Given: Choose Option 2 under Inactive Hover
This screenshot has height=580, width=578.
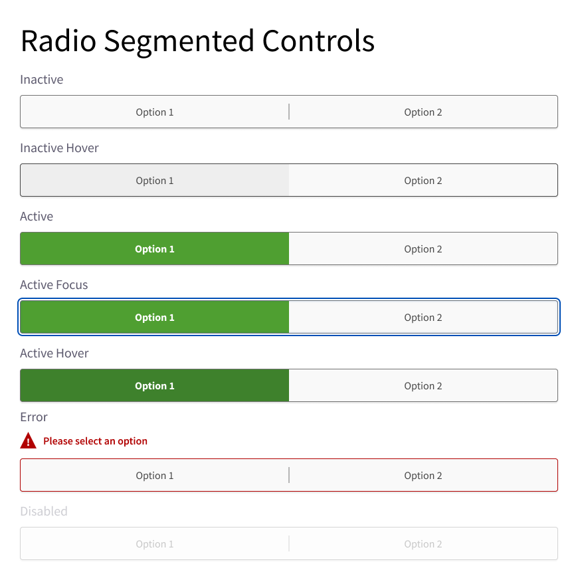Looking at the screenshot, I should coord(423,180).
